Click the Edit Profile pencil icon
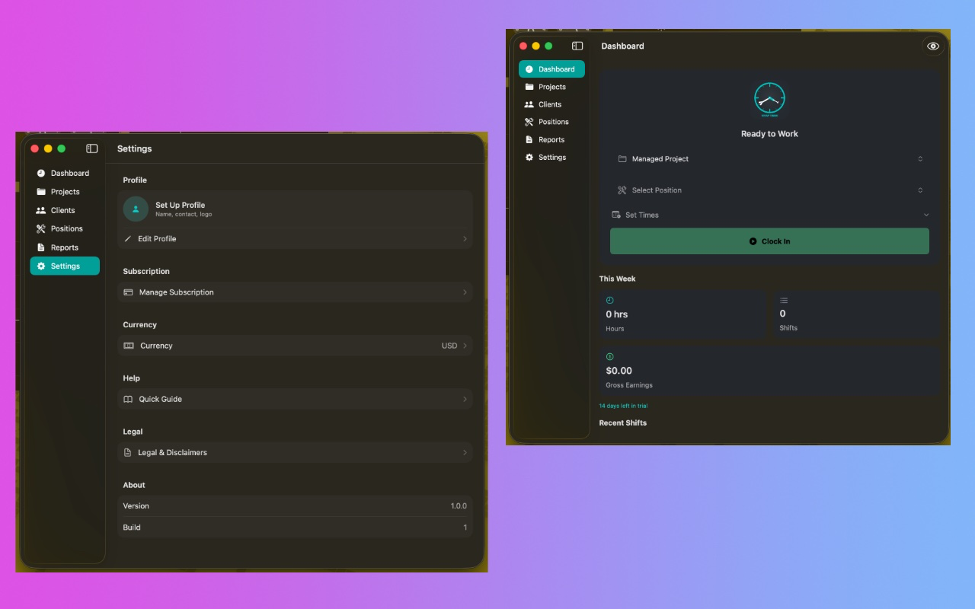This screenshot has height=609, width=975. (128, 239)
